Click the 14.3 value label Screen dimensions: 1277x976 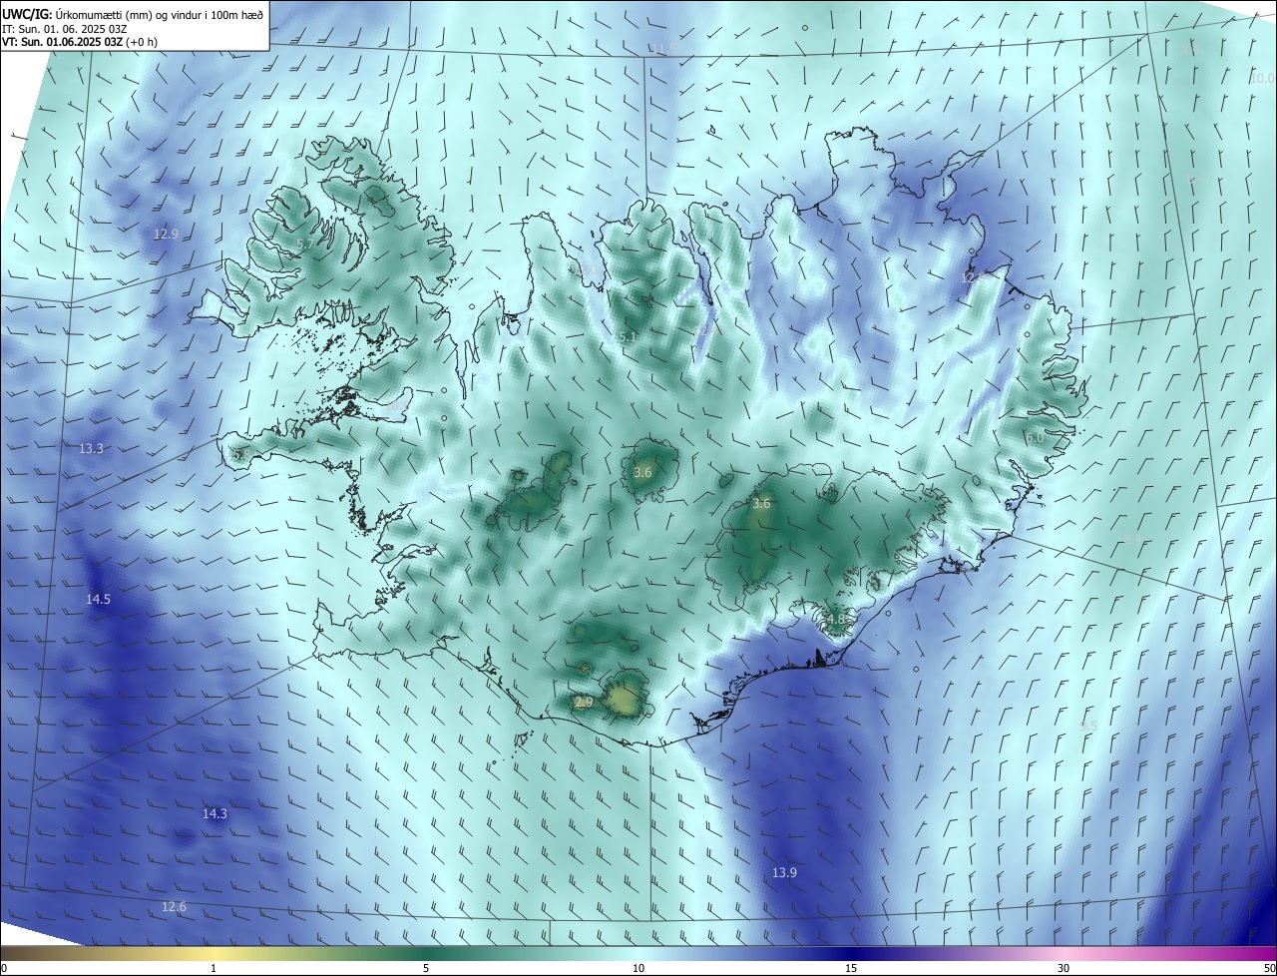(x=214, y=814)
